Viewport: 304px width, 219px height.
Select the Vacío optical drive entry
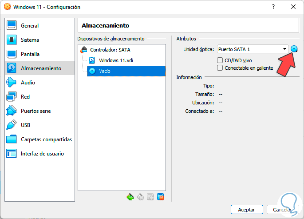pos(126,71)
